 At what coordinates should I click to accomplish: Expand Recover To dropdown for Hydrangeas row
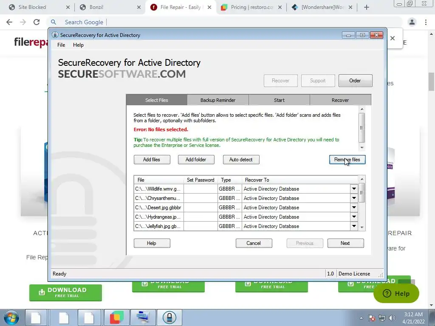click(x=354, y=217)
